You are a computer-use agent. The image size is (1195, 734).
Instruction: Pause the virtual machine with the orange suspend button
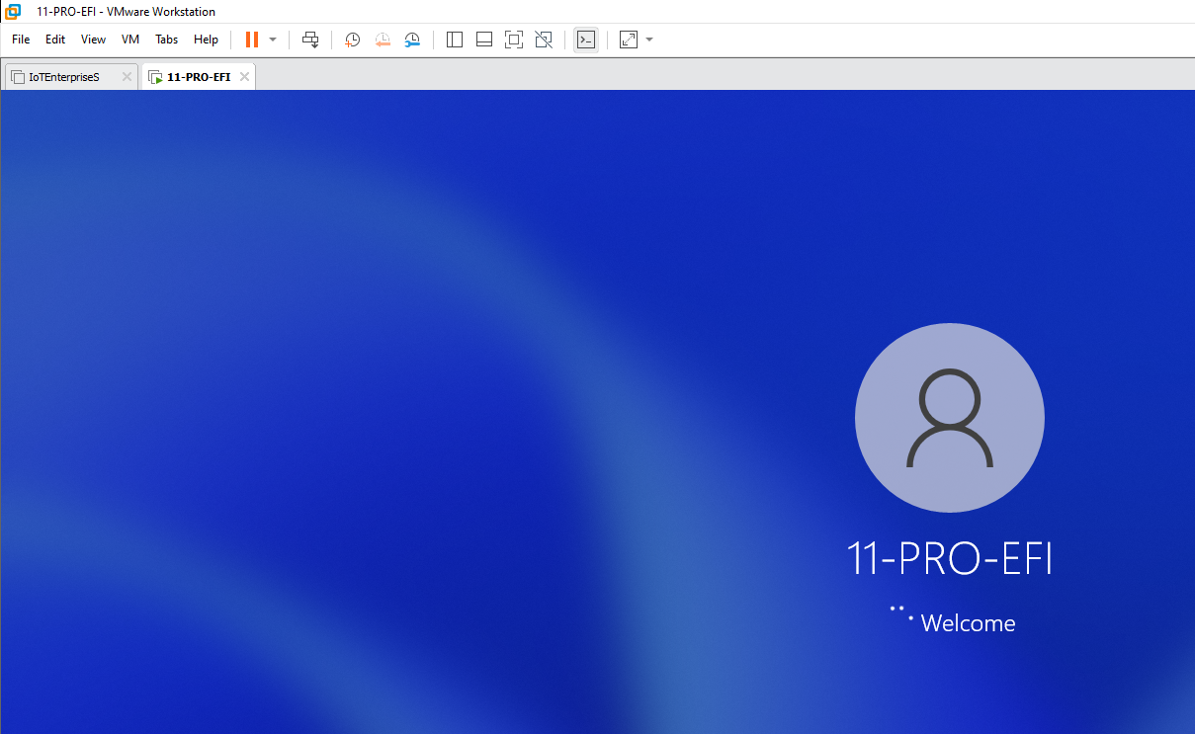[x=252, y=40]
